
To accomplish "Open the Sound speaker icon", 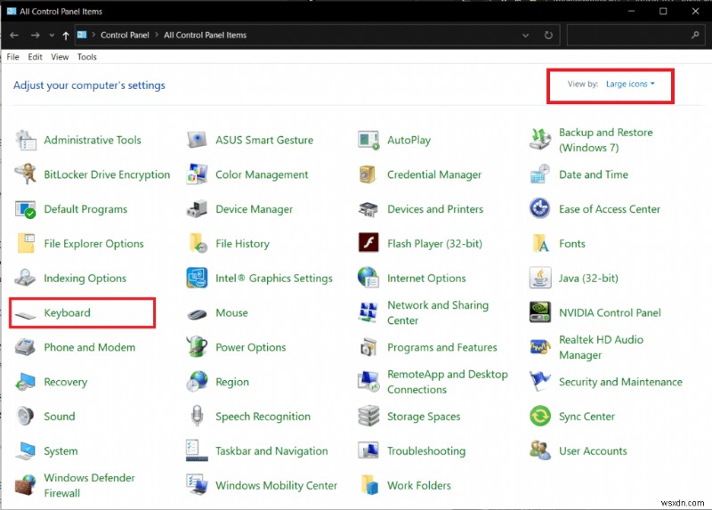I will [26, 417].
